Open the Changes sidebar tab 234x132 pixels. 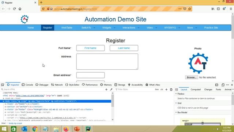[x=208, y=89]
